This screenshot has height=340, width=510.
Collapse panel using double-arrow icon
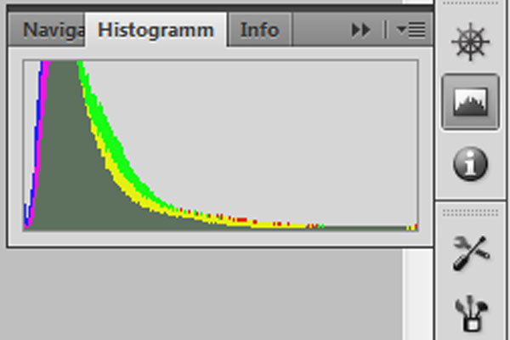(360, 30)
